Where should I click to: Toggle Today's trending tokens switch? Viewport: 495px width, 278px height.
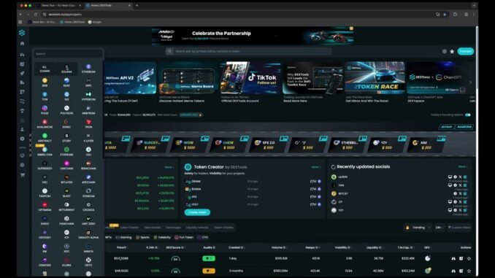coord(468,115)
